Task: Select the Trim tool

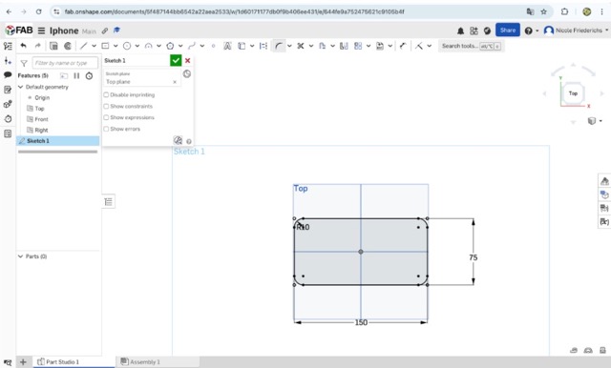Action: 301,46
